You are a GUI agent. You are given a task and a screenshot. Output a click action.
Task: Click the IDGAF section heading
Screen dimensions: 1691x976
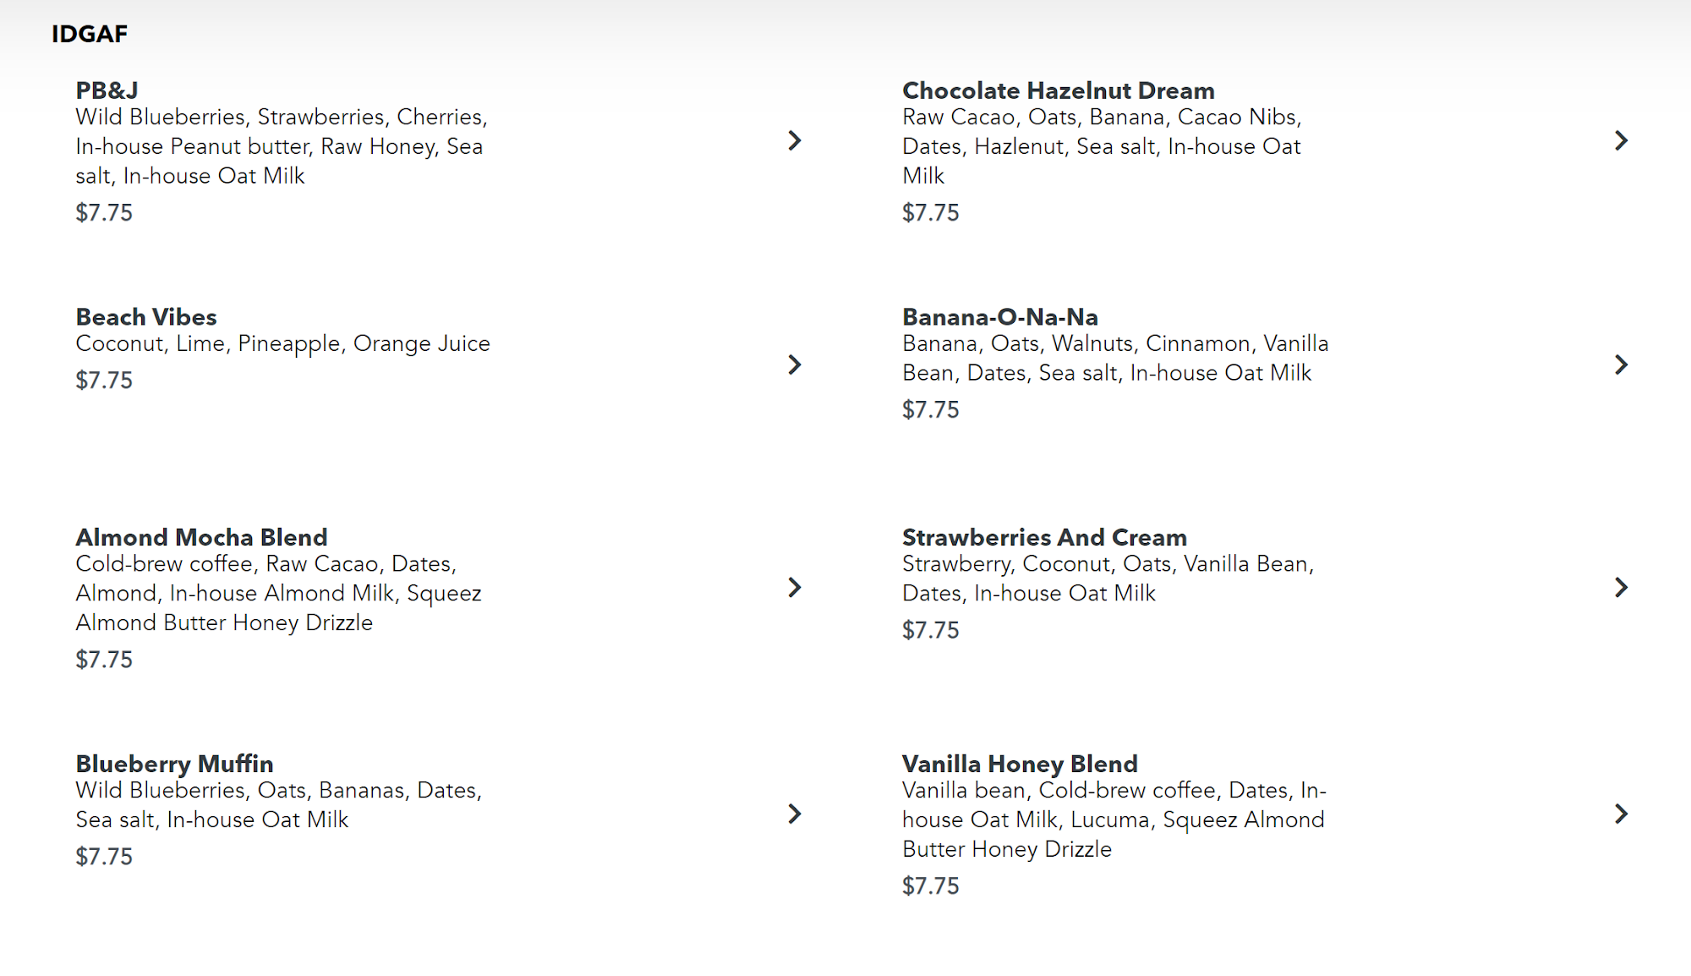pyautogui.click(x=90, y=34)
